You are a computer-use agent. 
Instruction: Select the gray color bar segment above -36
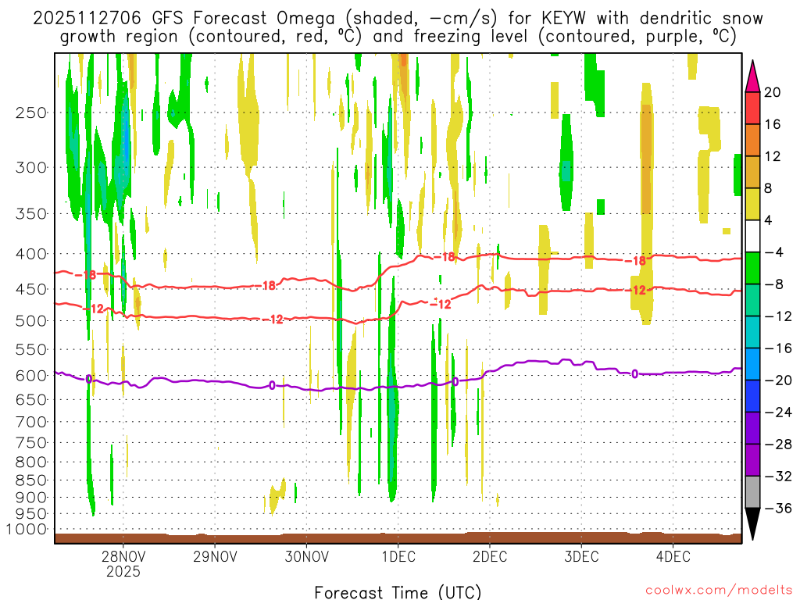[x=753, y=491]
